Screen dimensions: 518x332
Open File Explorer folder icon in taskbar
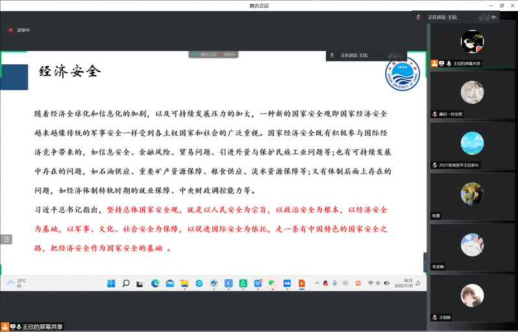click(184, 283)
